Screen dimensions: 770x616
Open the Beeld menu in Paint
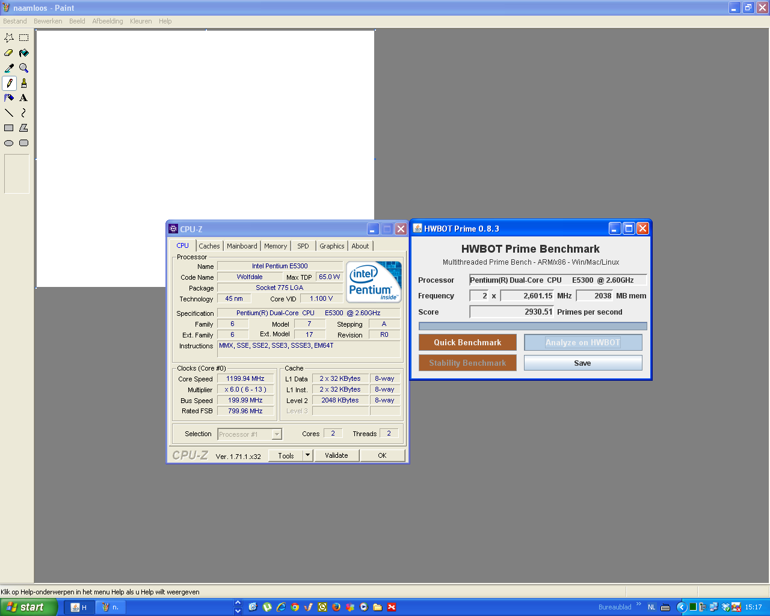pyautogui.click(x=77, y=21)
